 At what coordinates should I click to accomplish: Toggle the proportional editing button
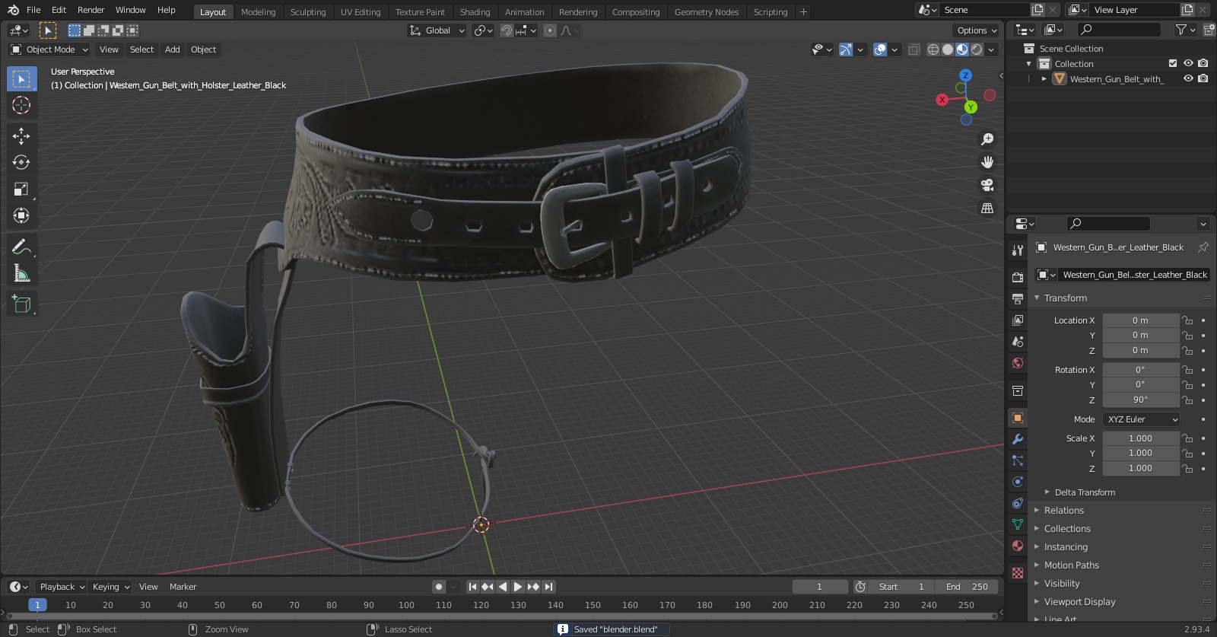550,30
